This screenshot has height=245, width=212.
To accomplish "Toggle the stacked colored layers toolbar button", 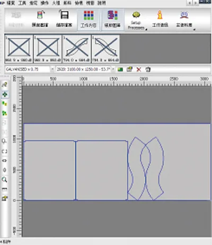I will point(112,20).
